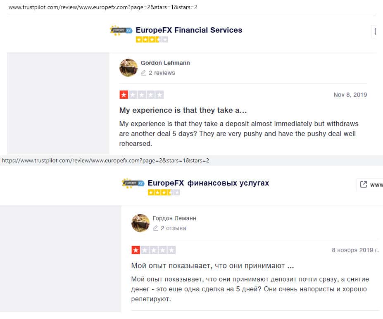Image resolution: width=383 pixels, height=319 pixels.
Task: Click the red one-star rating on the English review
Action: coord(124,95)
